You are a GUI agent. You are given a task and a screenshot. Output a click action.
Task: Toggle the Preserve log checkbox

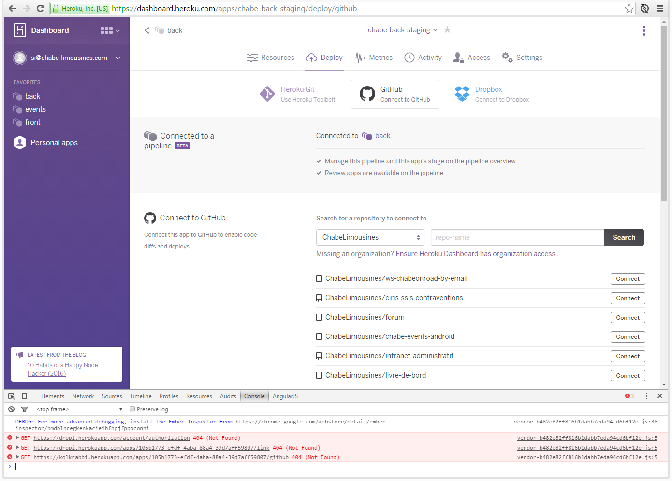click(x=132, y=409)
